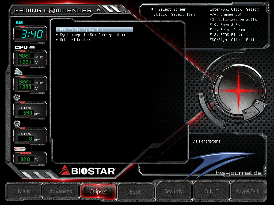Switch to the Advanced tab

click(x=61, y=191)
